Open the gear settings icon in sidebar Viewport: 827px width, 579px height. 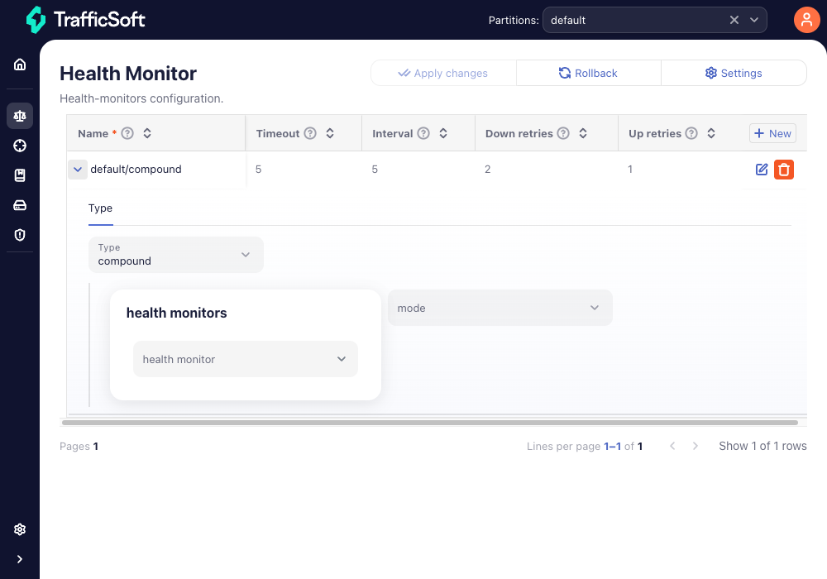20,529
